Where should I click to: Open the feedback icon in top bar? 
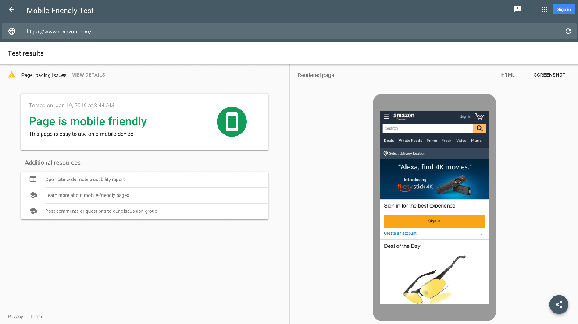coord(517,10)
